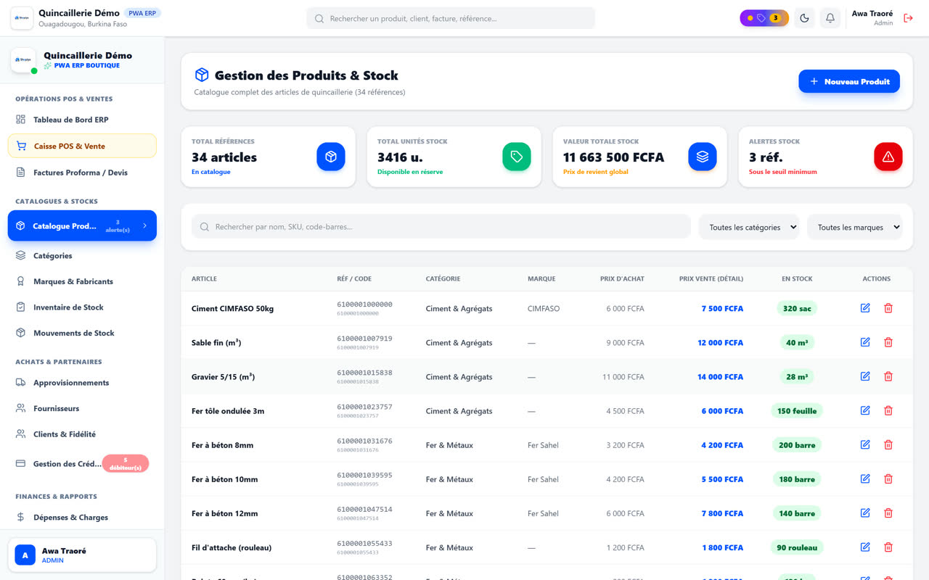Open the Toutes les catégories dropdown
The height and width of the screenshot is (580, 929).
749,227
